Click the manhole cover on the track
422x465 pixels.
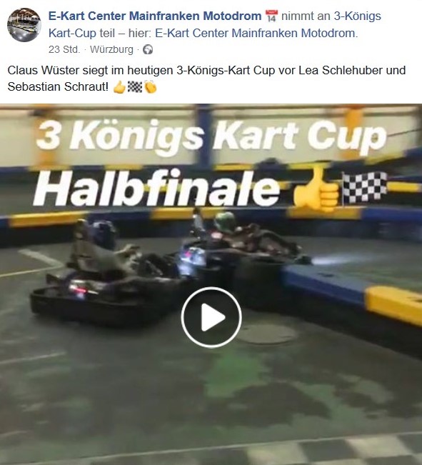coord(266,334)
